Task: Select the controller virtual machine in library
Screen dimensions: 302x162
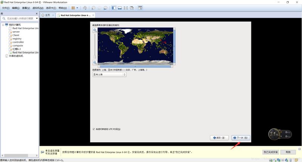Action: click(x=18, y=42)
